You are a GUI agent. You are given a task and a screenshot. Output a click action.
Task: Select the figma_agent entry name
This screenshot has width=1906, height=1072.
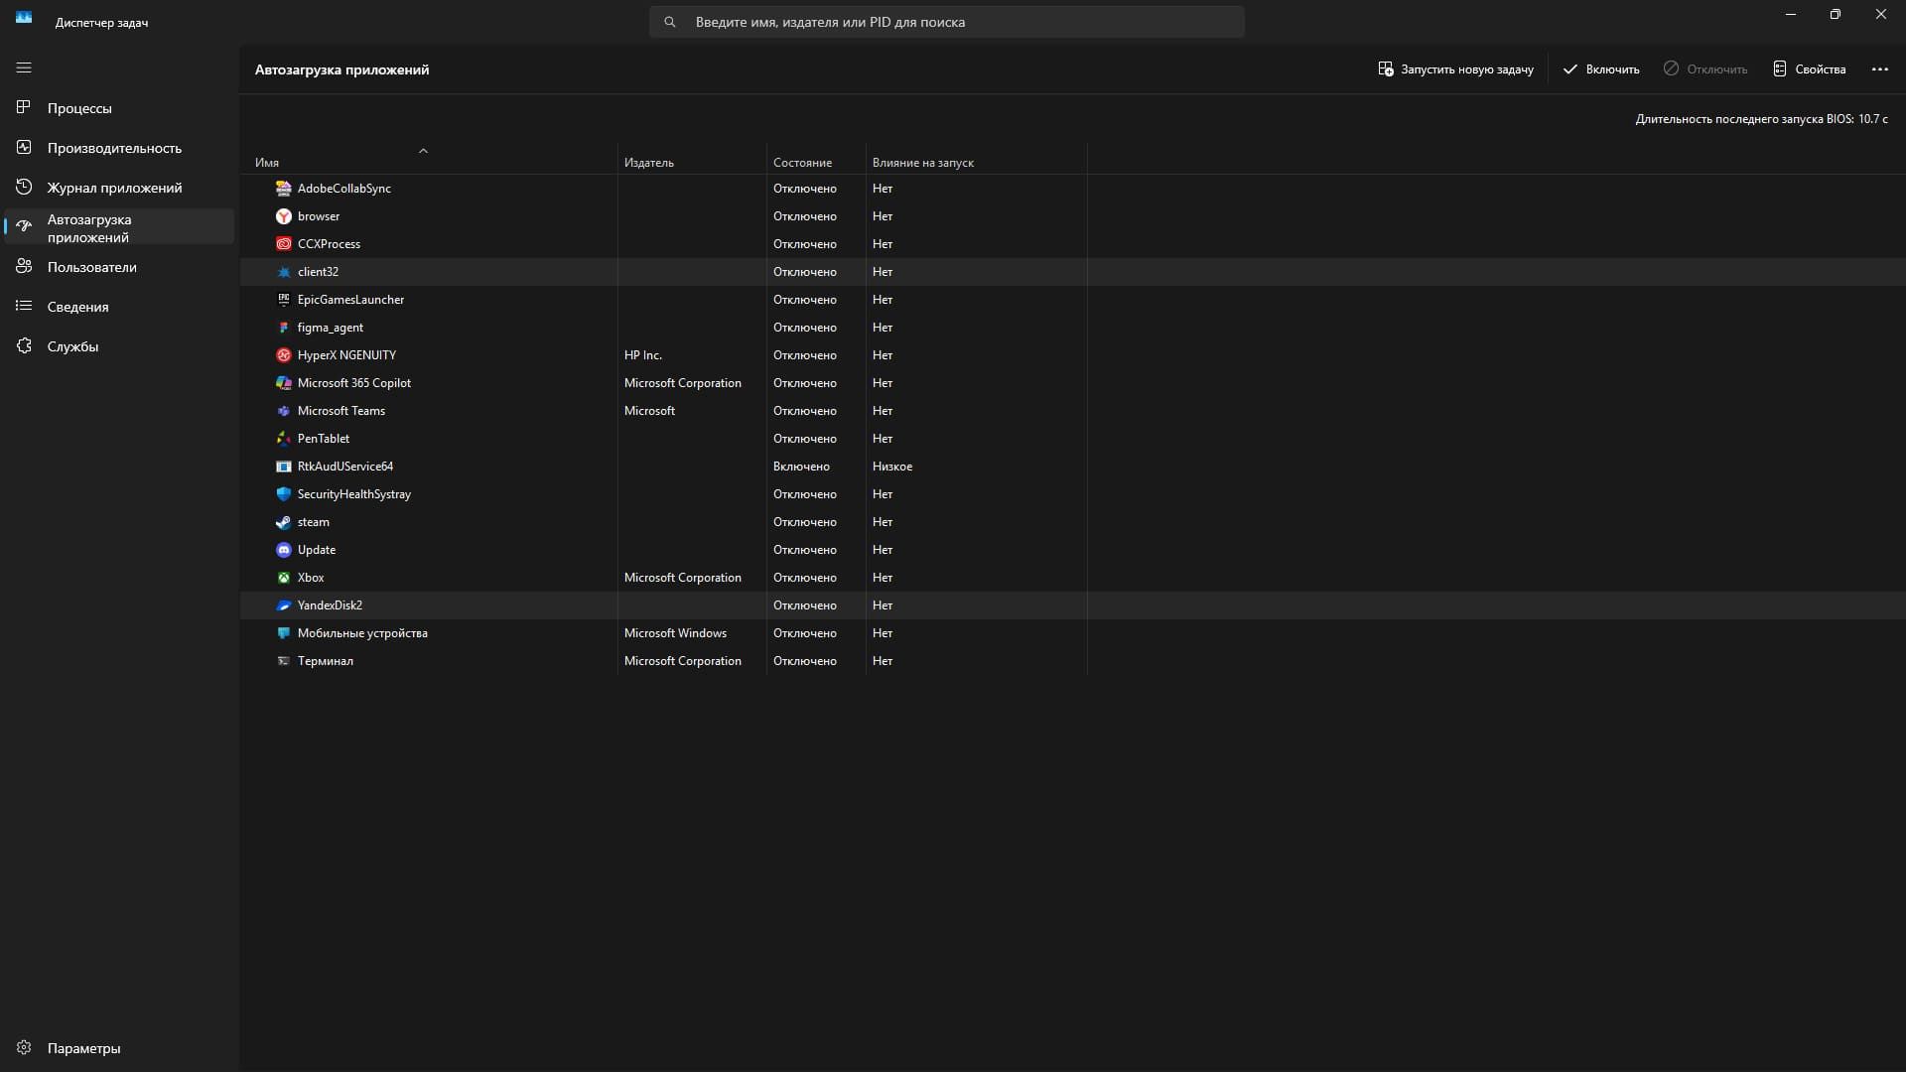331,328
